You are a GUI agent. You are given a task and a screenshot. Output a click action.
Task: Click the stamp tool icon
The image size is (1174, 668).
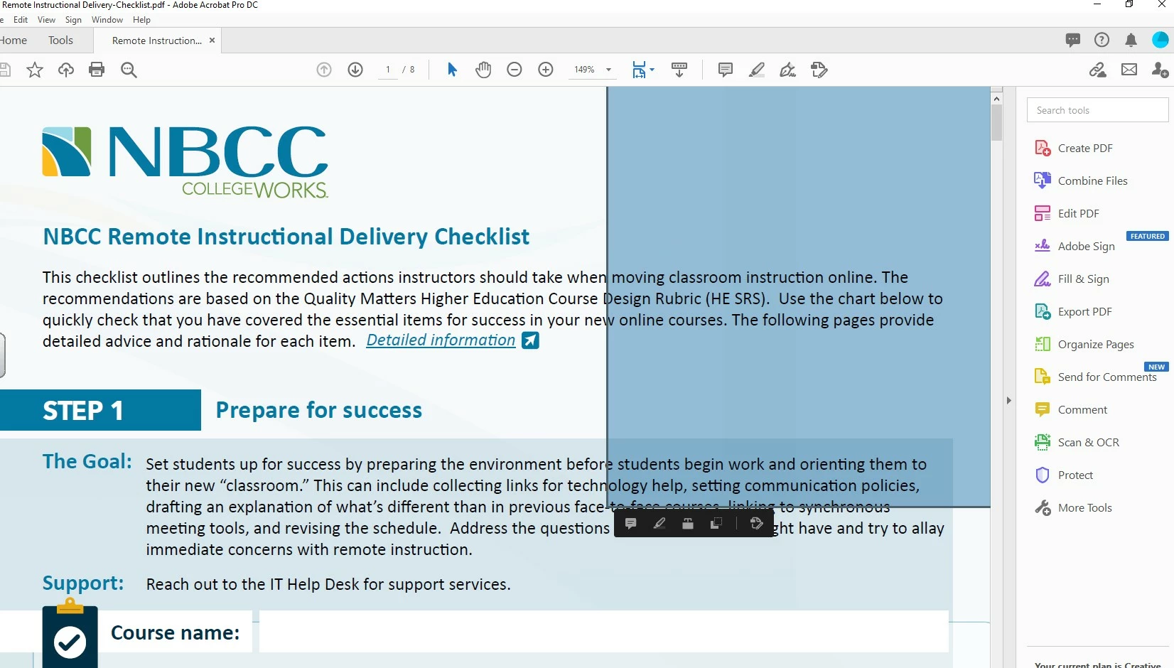click(819, 70)
